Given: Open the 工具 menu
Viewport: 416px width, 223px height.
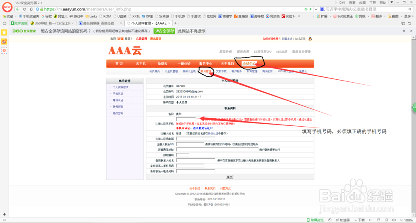Looking at the screenshot, I should pos(373,2).
